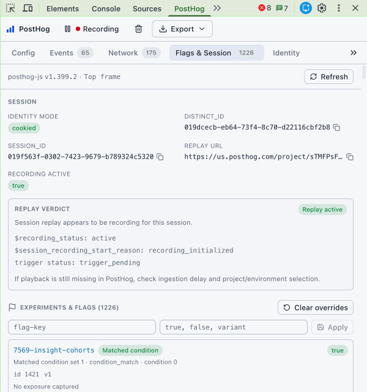Click the "trigger status: trigger_pending" line
Screen dimensions: 367x392
[x=78, y=263]
